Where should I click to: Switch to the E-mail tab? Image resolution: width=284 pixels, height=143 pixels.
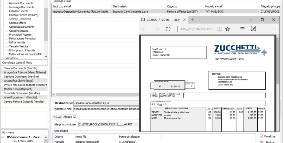point(57,117)
